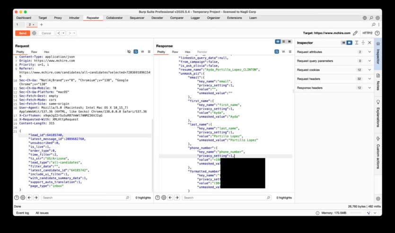395x233 pixels.
Task: Open global search magnifier icon
Action: (371, 18)
